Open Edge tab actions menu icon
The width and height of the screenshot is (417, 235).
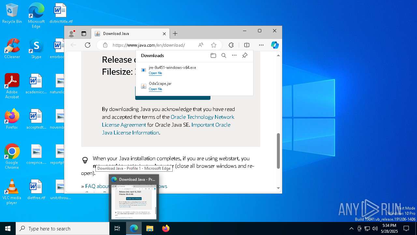(x=84, y=34)
